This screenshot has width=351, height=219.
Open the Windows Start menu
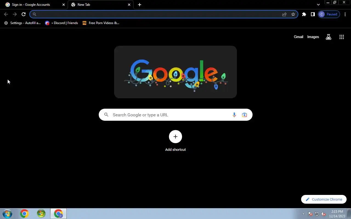[x=7, y=214]
